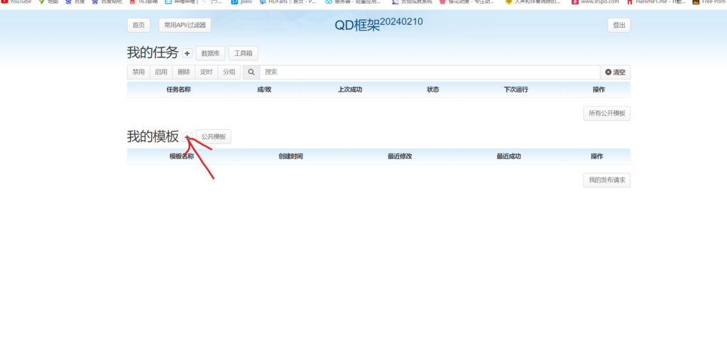727x338 pixels.
Task: Open 我的发布请求
Action: point(607,180)
